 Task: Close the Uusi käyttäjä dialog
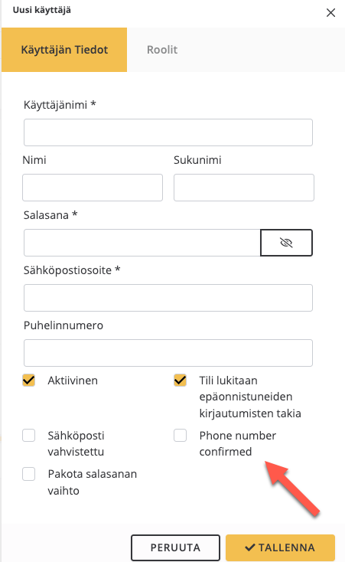tap(330, 13)
